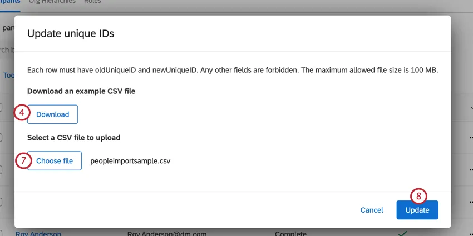Click the circled step 7 marker
The image size is (473, 236).
click(21, 160)
